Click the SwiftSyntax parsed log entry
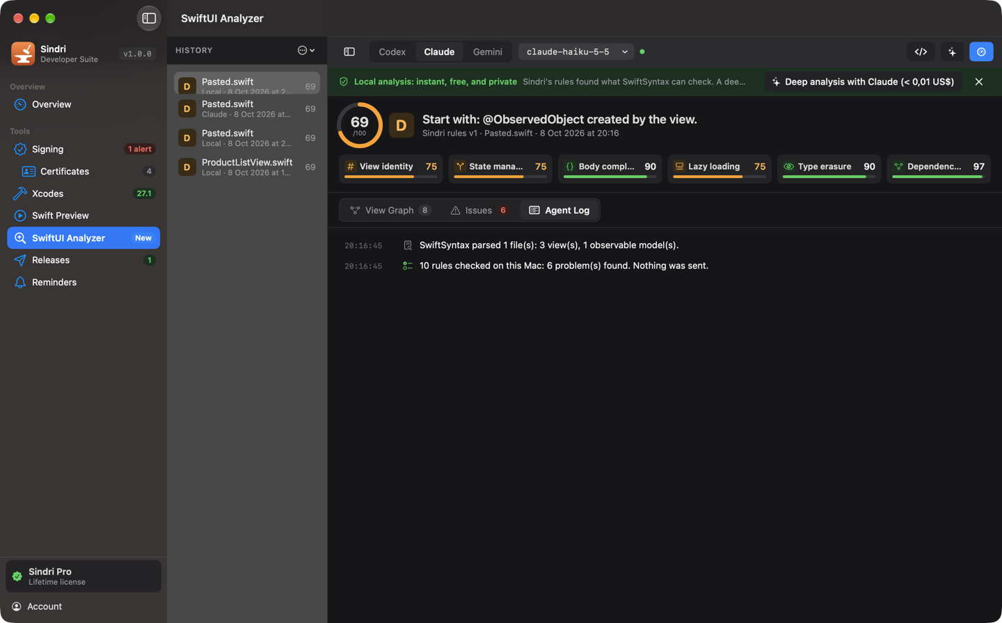This screenshot has height=623, width=1002. point(549,245)
